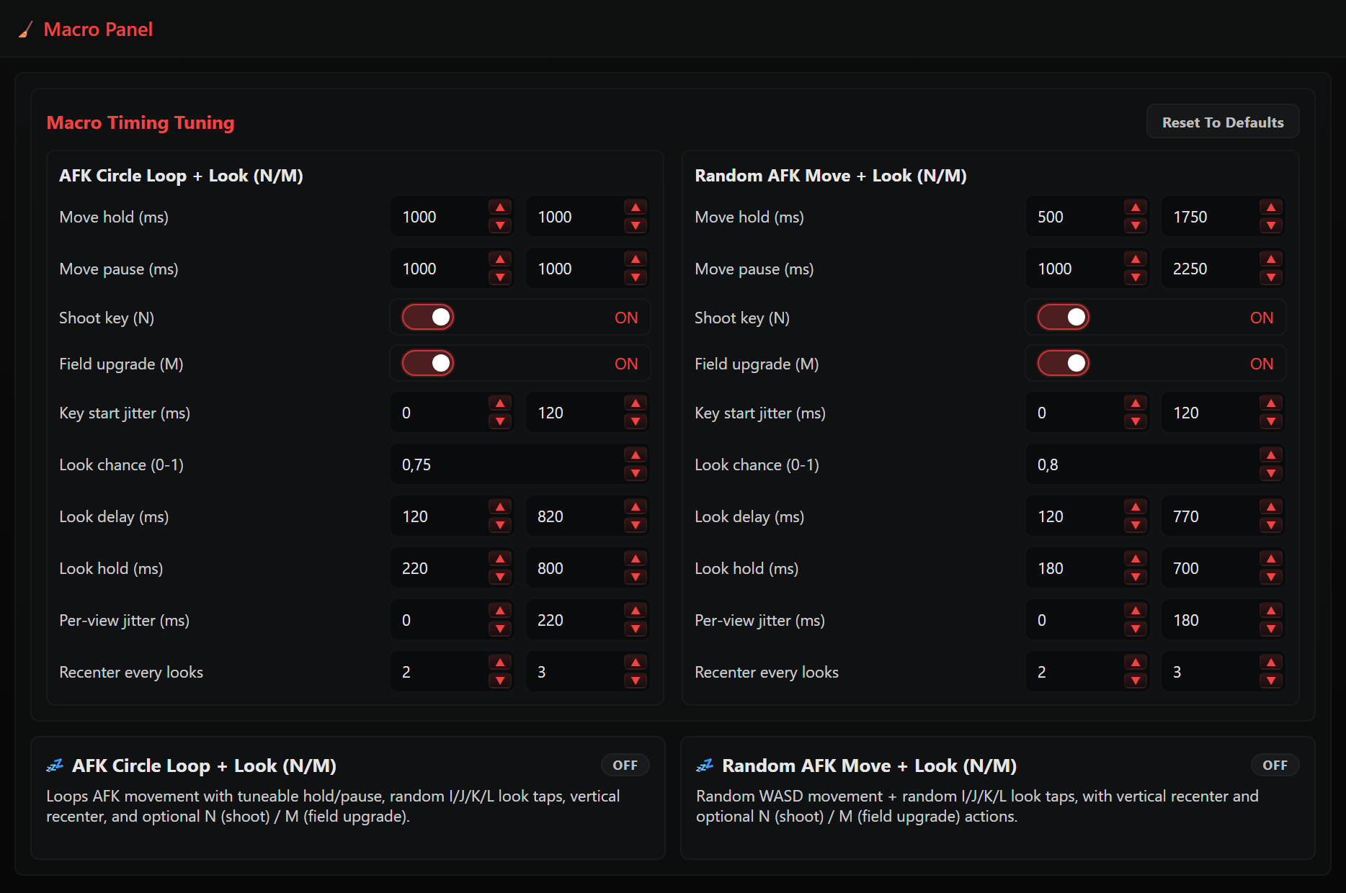Disable Shoot key (N) in Random AFK Move
The image size is (1346, 893).
(x=1064, y=317)
